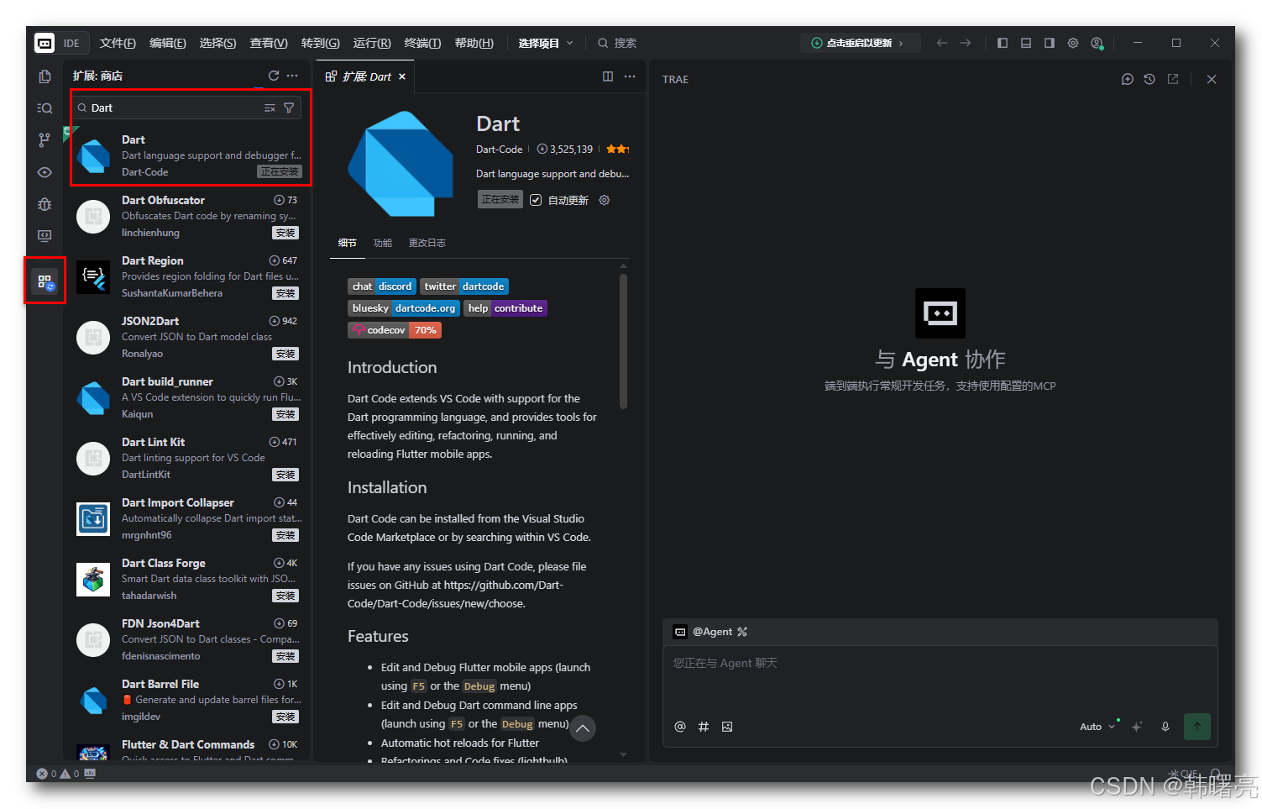Open the File menu

(118, 43)
